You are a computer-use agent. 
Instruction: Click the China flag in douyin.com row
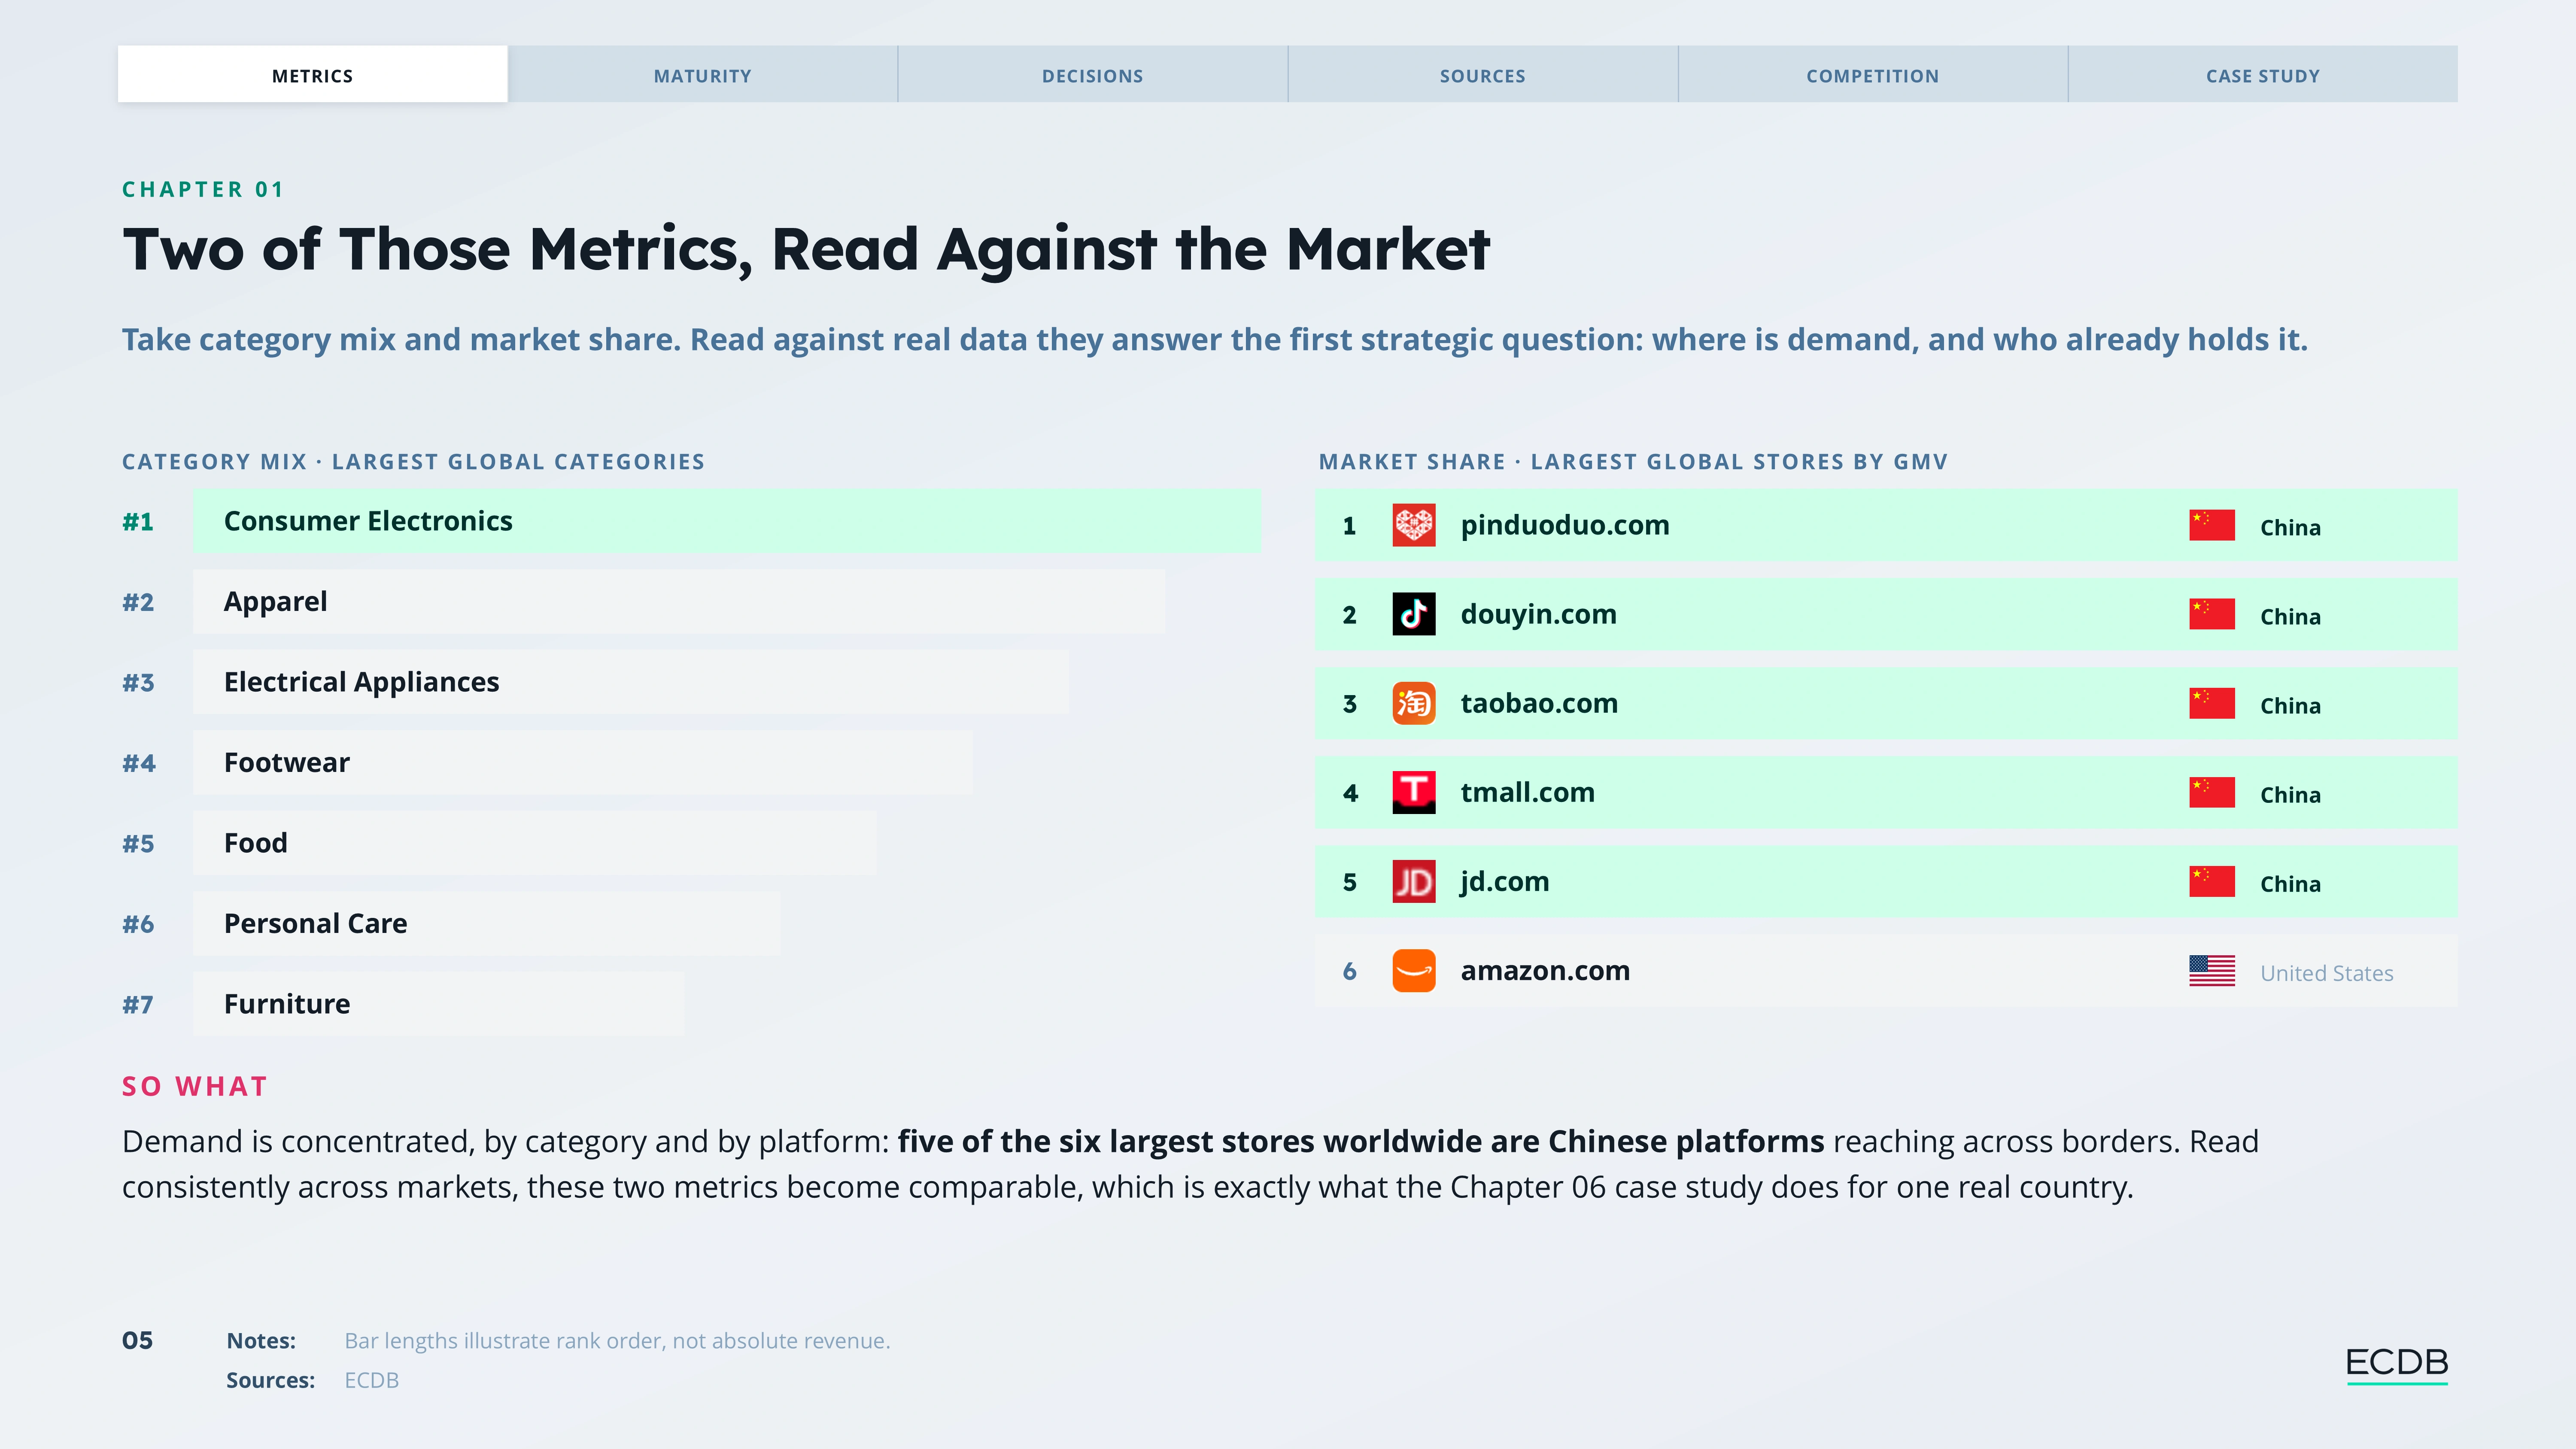point(2211,614)
